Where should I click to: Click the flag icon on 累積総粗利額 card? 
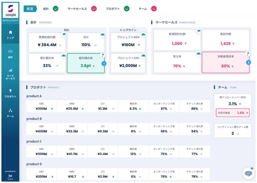tap(64, 34)
